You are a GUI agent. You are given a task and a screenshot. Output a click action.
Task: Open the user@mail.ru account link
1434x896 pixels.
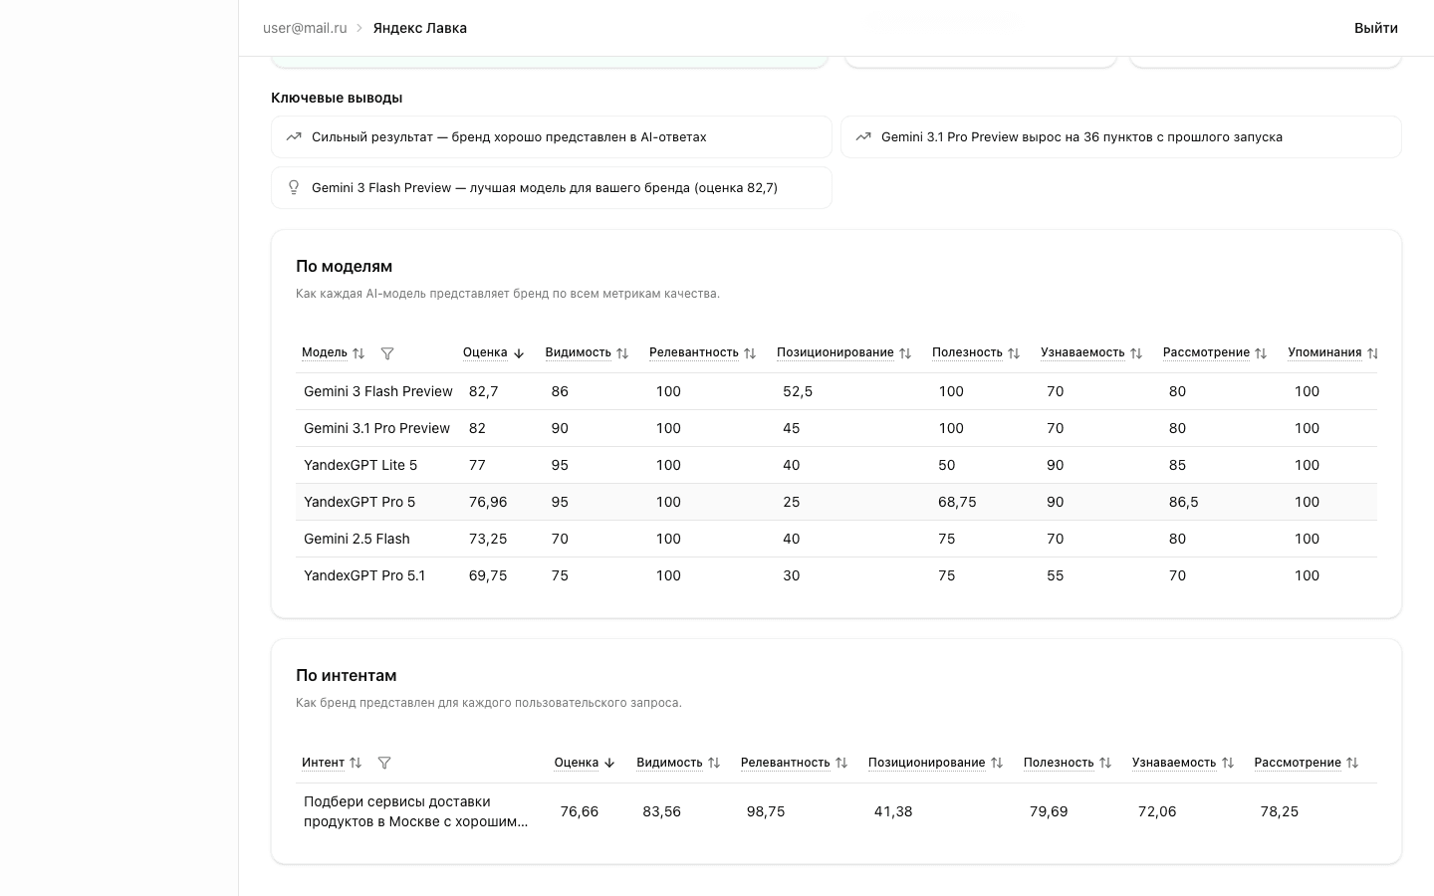point(305,28)
